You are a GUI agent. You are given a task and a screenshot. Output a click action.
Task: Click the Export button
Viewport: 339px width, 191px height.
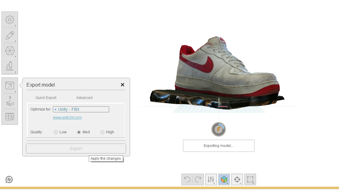click(76, 148)
